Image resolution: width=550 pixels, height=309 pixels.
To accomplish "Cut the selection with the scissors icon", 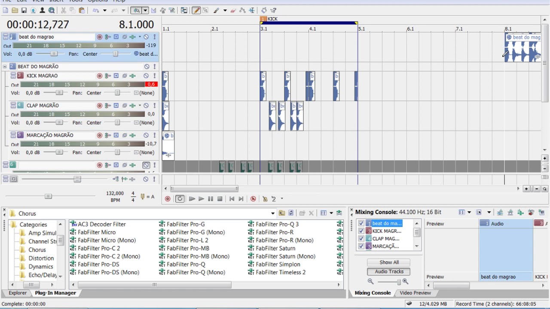I will pyautogui.click(x=64, y=10).
